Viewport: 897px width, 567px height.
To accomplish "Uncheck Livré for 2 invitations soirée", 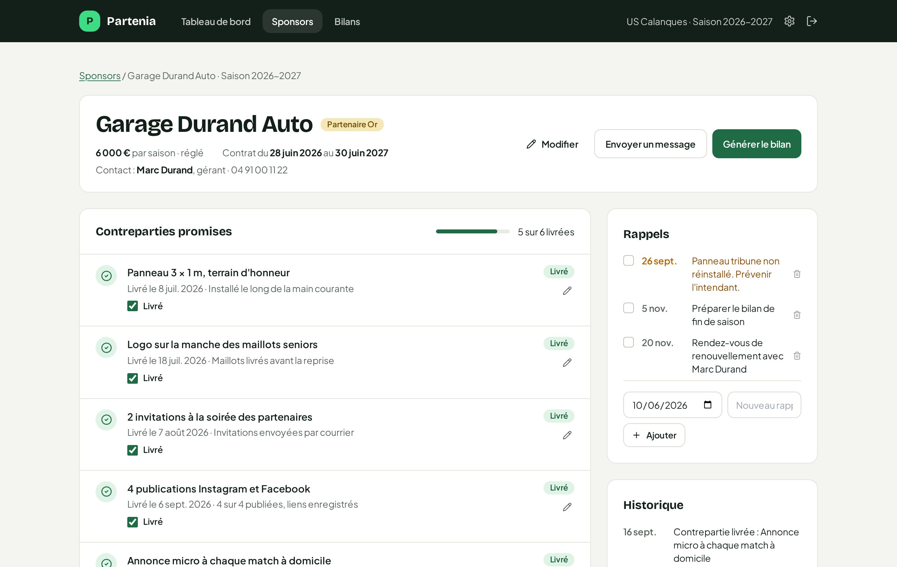I will (132, 450).
